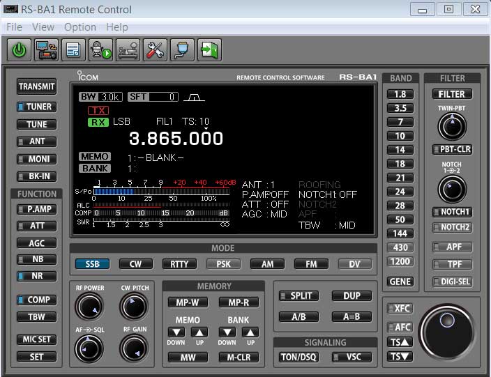This screenshot has height=377, width=491.
Task: Click the TRANSMIT button
Action: click(x=37, y=86)
